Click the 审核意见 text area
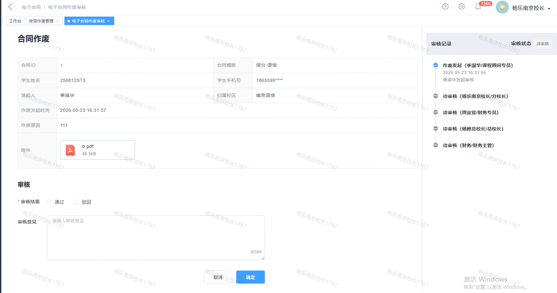The image size is (557, 293). pos(156,237)
